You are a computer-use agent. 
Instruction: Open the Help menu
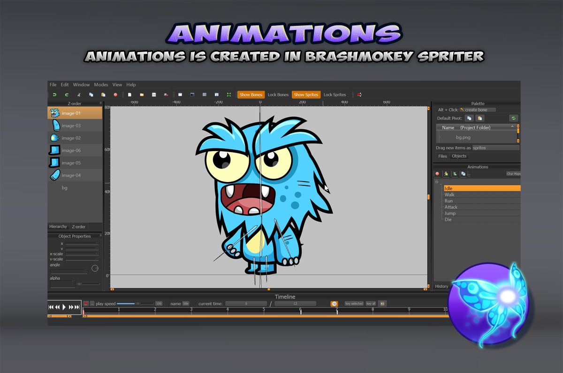[x=131, y=85]
